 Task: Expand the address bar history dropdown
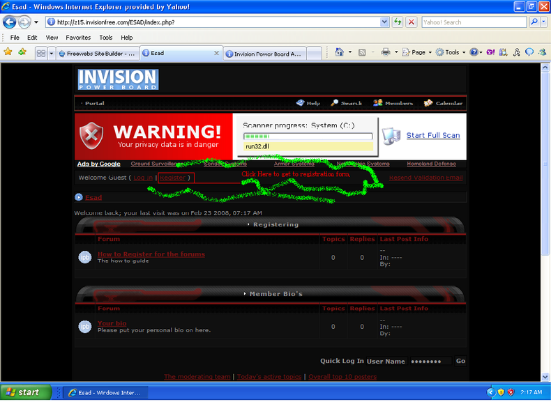click(x=384, y=22)
